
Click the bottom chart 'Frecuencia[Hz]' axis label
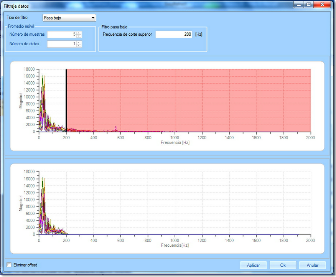(175, 245)
